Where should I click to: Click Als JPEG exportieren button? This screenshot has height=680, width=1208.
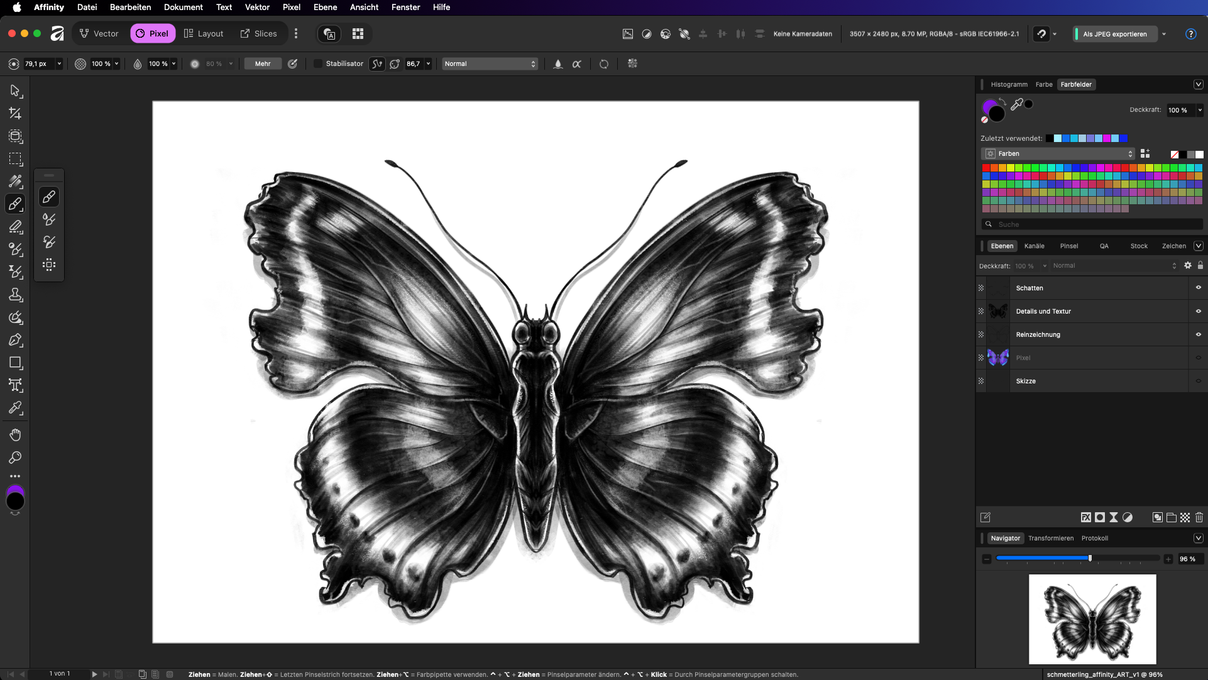click(x=1114, y=34)
